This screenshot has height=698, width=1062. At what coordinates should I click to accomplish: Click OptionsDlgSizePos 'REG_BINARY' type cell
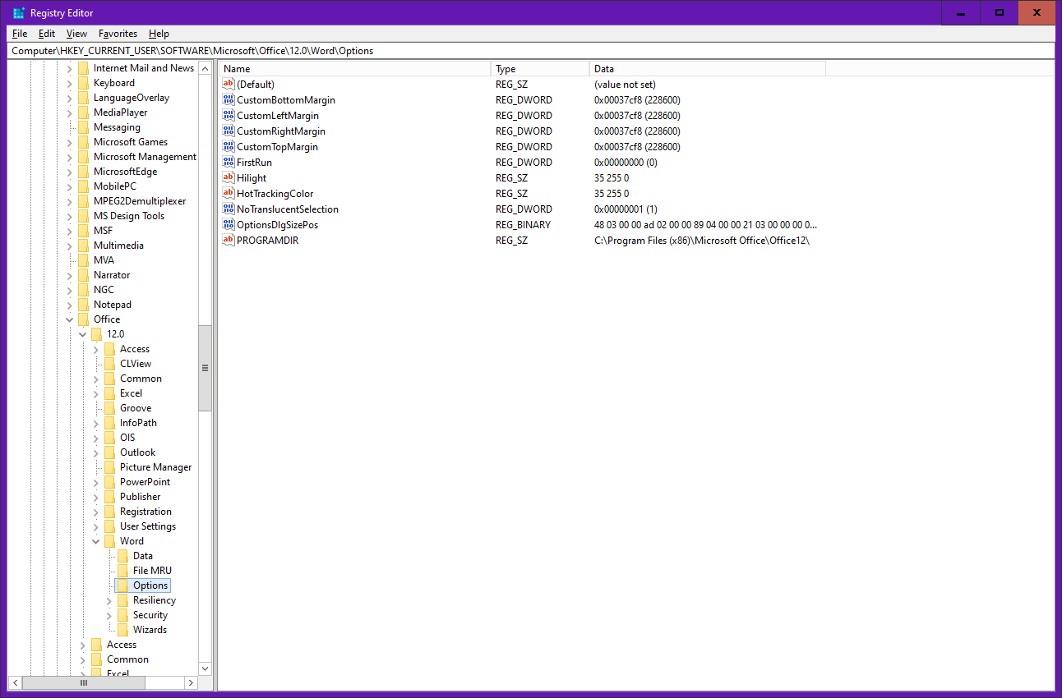pyautogui.click(x=524, y=225)
